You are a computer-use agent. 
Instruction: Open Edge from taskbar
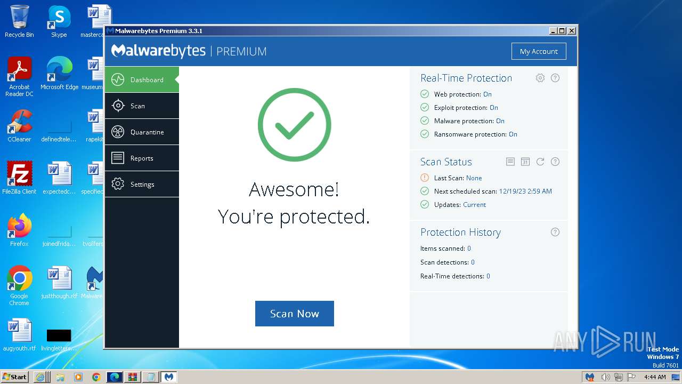115,377
